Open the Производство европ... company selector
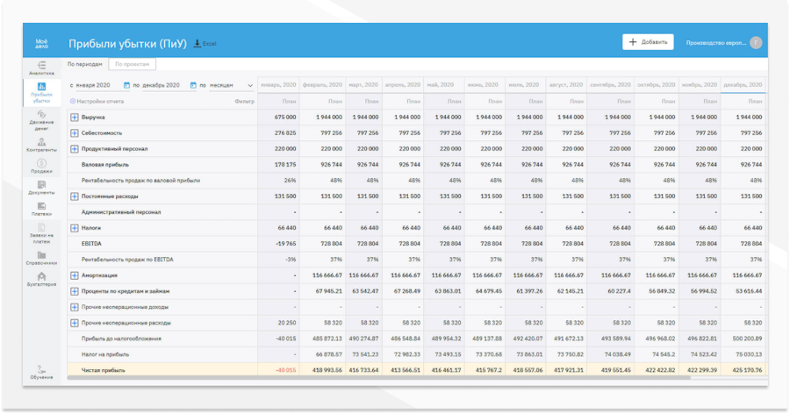Image resolution: width=790 pixels, height=414 pixels. (x=716, y=43)
